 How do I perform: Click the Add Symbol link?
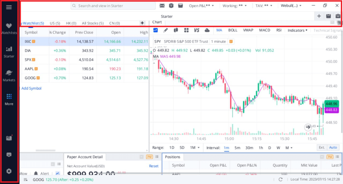coord(31,88)
